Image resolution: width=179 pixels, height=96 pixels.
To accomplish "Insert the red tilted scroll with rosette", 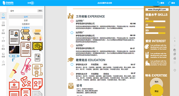I will point(26,81).
